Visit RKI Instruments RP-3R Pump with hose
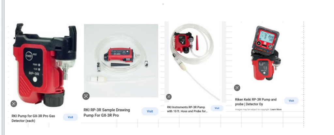The image size is (334, 135). [x=217, y=108]
